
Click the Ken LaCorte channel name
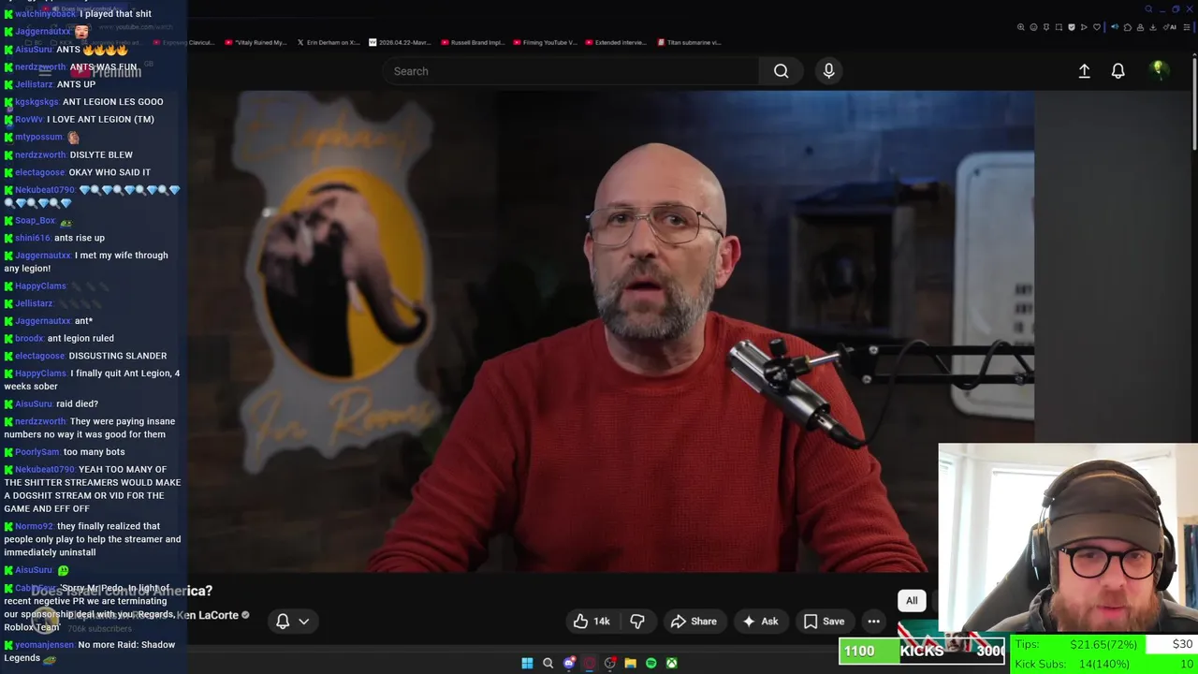coord(208,615)
